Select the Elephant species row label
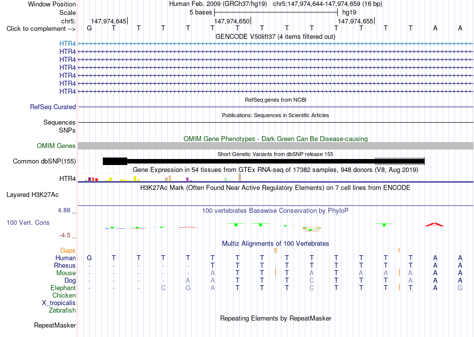Viewport: 474px width, 337px height. 63,288
